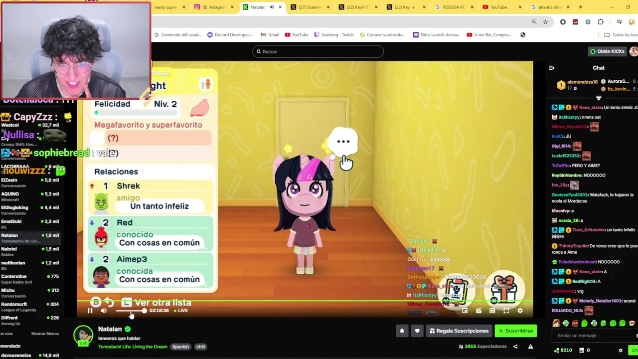
Task: Adjust the player volume slider
Action: (131, 311)
